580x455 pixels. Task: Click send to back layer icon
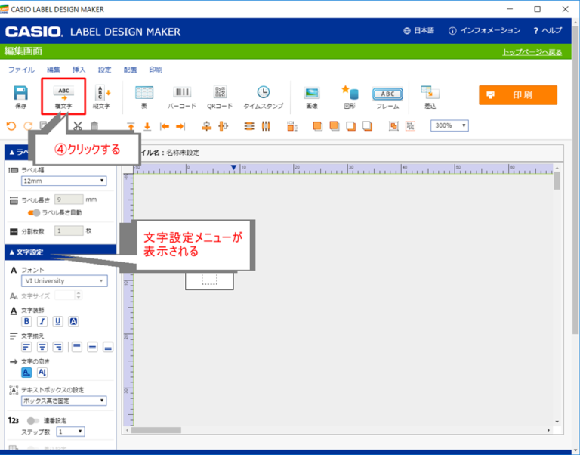pos(367,126)
